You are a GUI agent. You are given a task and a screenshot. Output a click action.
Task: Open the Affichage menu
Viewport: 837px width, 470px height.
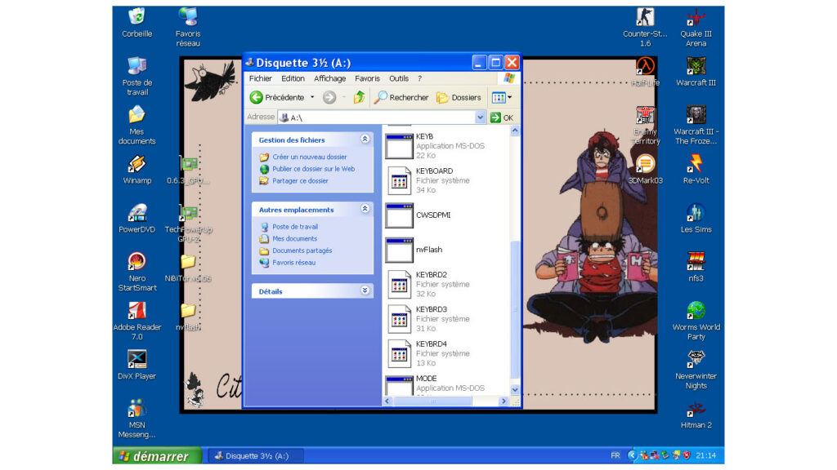point(329,78)
